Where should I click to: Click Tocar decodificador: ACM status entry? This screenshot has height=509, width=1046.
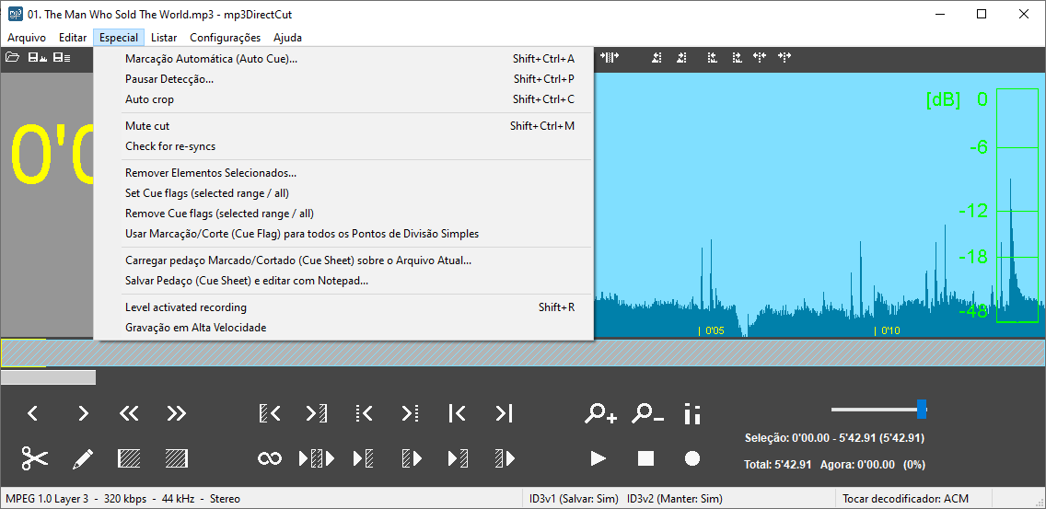[x=905, y=498]
